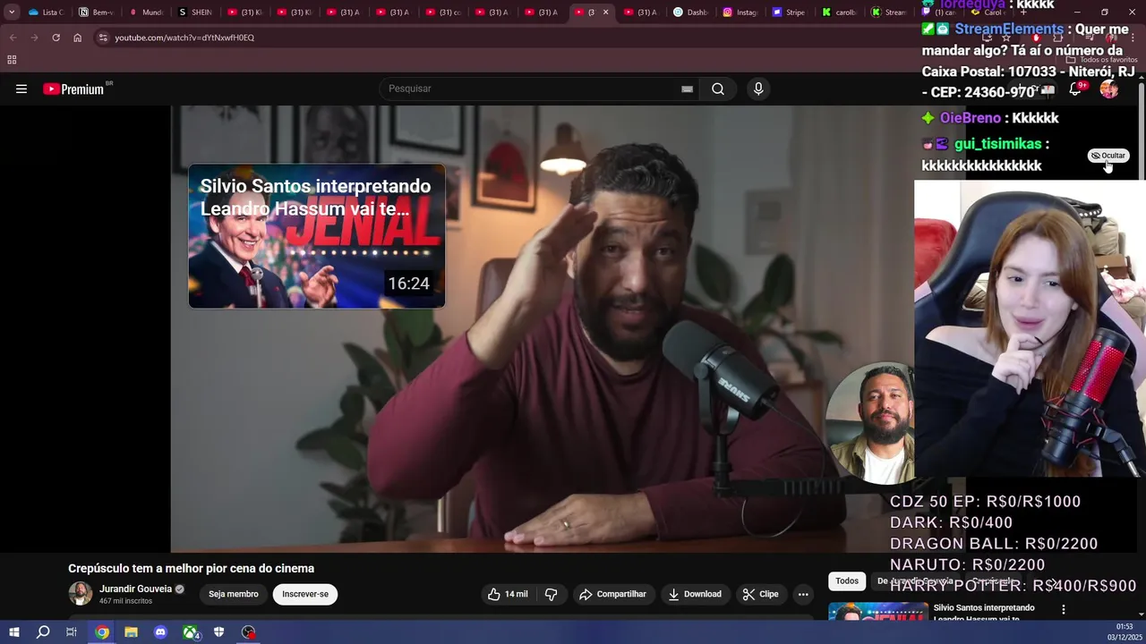Open more actions three-dot menu below the video

point(803,594)
